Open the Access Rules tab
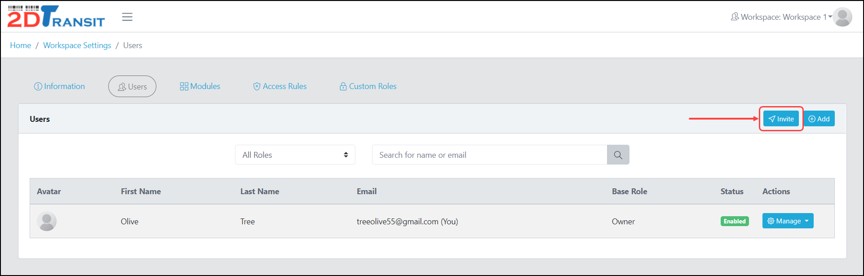864x276 pixels. (x=280, y=86)
